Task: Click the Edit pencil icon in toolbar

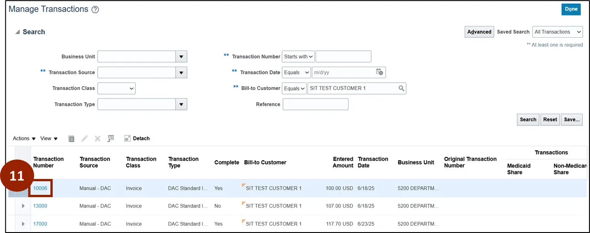Action: [84, 139]
